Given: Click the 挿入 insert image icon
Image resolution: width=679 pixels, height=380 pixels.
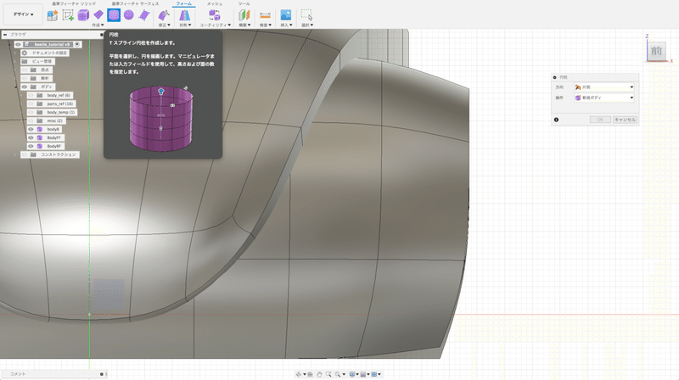Looking at the screenshot, I should tap(286, 15).
